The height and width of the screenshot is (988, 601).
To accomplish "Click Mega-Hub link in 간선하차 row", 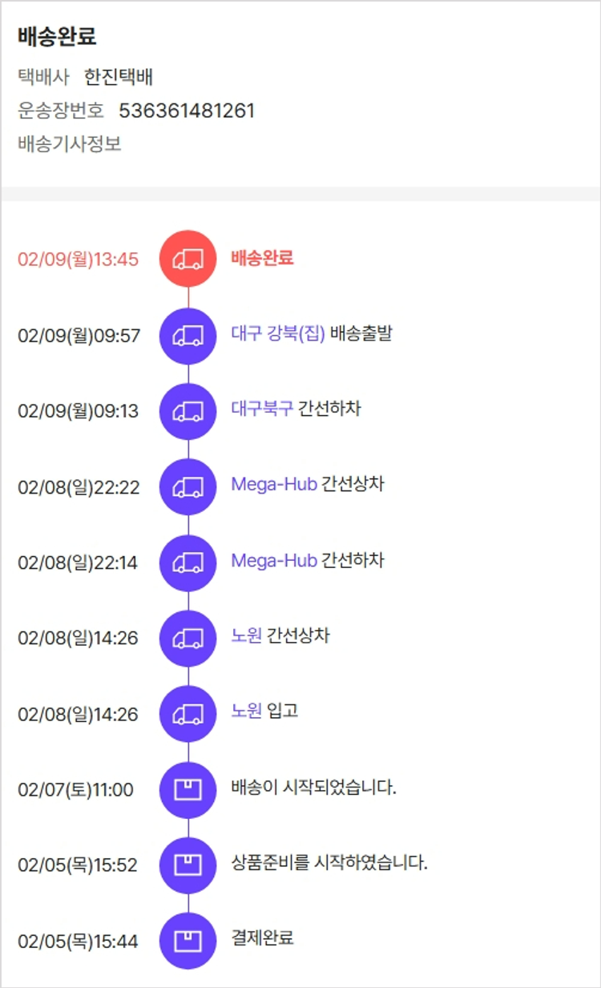I will pyautogui.click(x=274, y=560).
